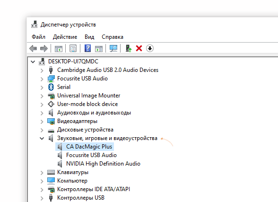Image resolution: width=278 pixels, height=202 pixels.
Task: Expand Cambridge Audio USB 2.0 Audio Devices
Action: click(42, 70)
